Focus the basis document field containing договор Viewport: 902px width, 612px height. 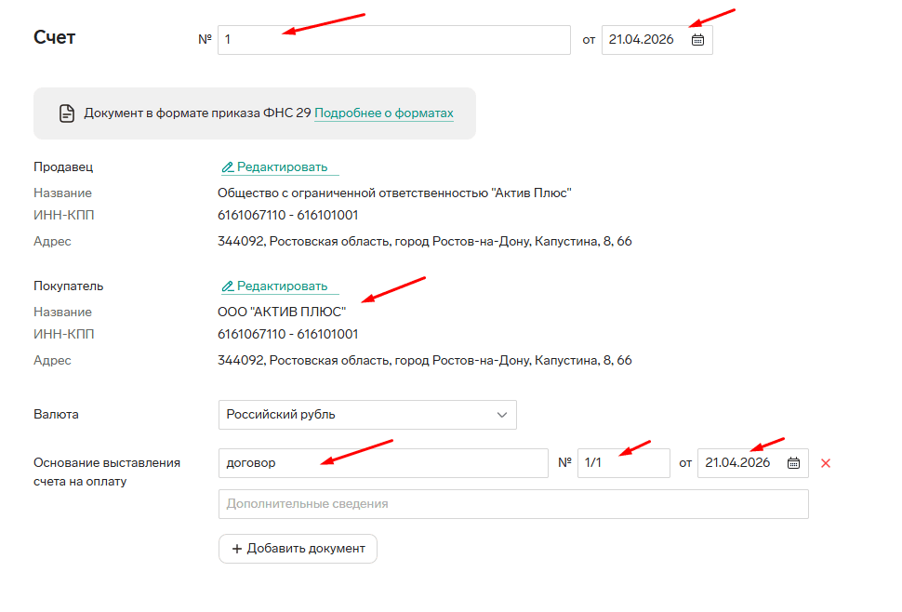[x=383, y=463]
